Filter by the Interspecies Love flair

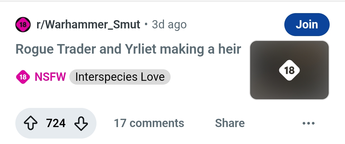(x=120, y=77)
